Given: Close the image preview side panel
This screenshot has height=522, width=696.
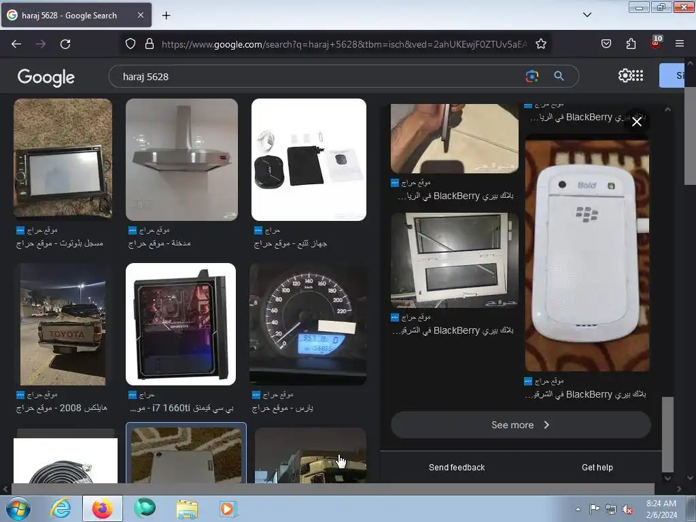Looking at the screenshot, I should point(636,122).
